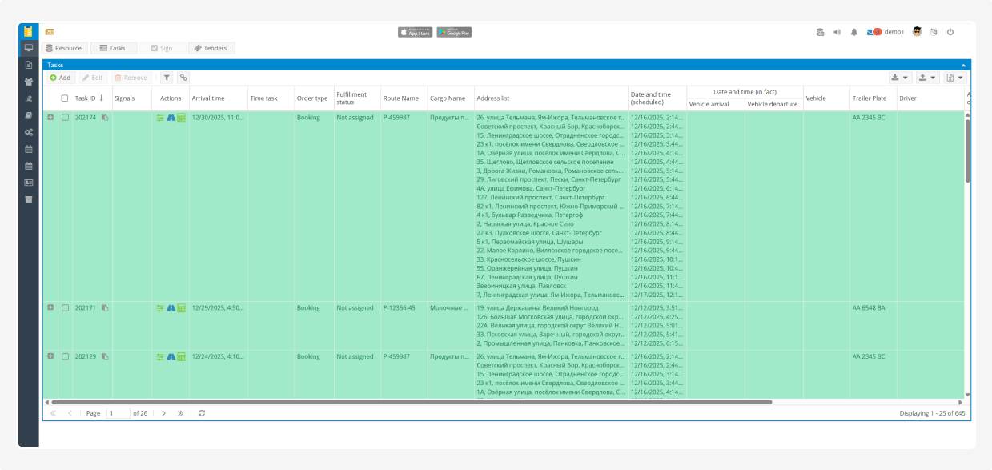Image resolution: width=992 pixels, height=470 pixels.
Task: Click the page number input field
Action: (x=118, y=413)
